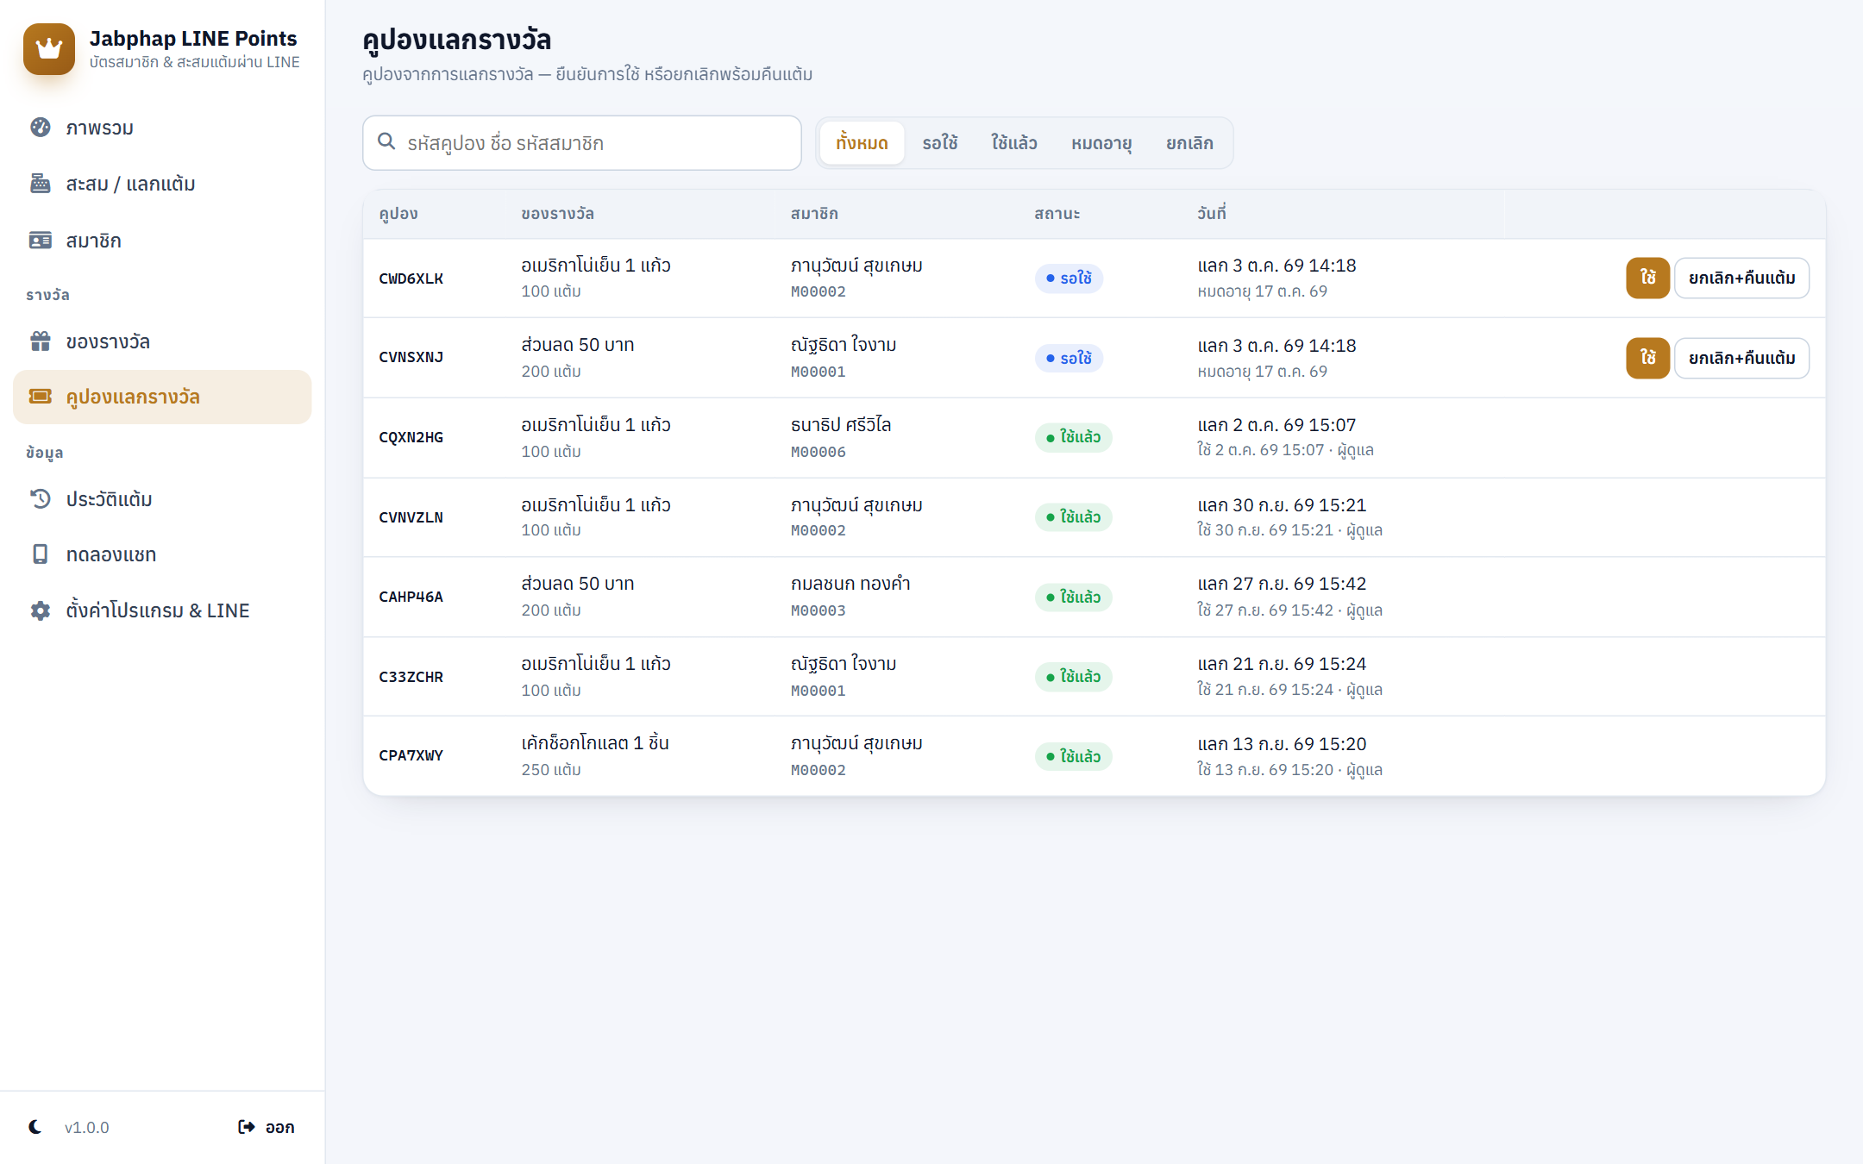Open ประวัติแต้ม menu item
Image resolution: width=1863 pixels, height=1164 pixels.
[162, 499]
